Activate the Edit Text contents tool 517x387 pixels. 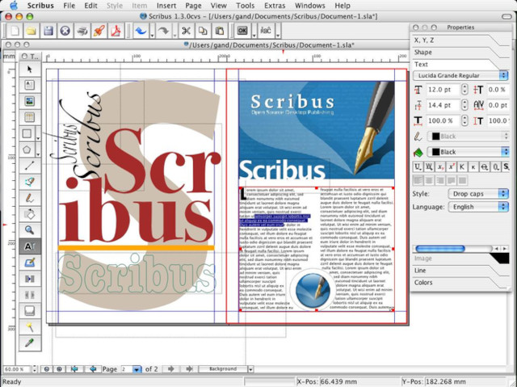[30, 246]
